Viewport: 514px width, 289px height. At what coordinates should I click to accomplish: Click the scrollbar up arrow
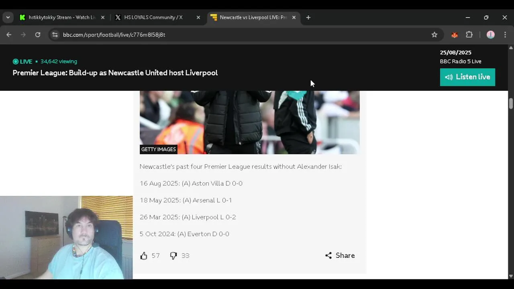click(x=511, y=47)
